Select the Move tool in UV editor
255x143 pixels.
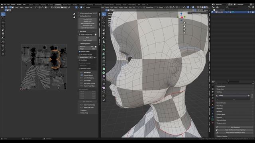point(3,22)
